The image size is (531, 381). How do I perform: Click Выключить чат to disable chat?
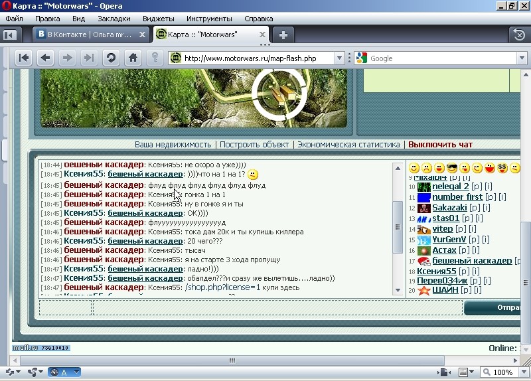point(440,145)
